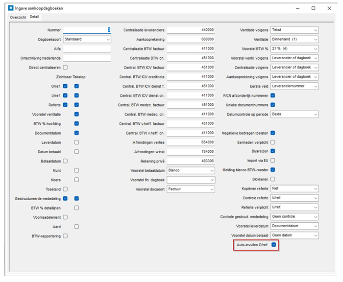The height and width of the screenshot is (282, 343).
Task: Open the Ventilatie Binnenland dropdown
Action: point(294,39)
